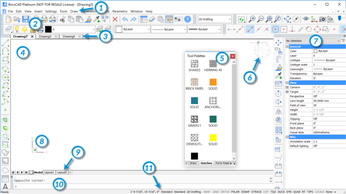Toggle GRID in the status bar
346x194 pixels.
pyautogui.click(x=215, y=192)
